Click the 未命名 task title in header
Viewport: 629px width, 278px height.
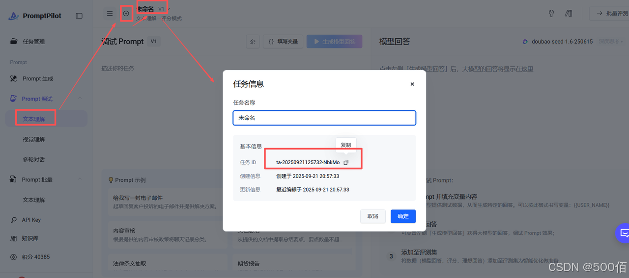(x=145, y=9)
